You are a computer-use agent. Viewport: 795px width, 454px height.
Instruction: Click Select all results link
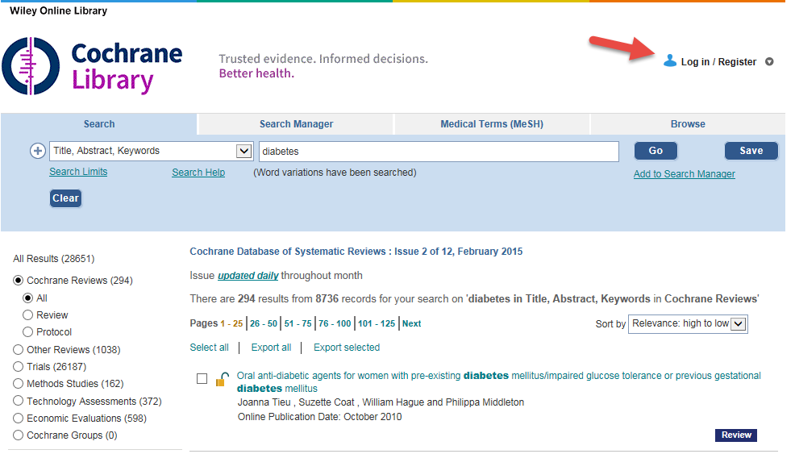(209, 348)
